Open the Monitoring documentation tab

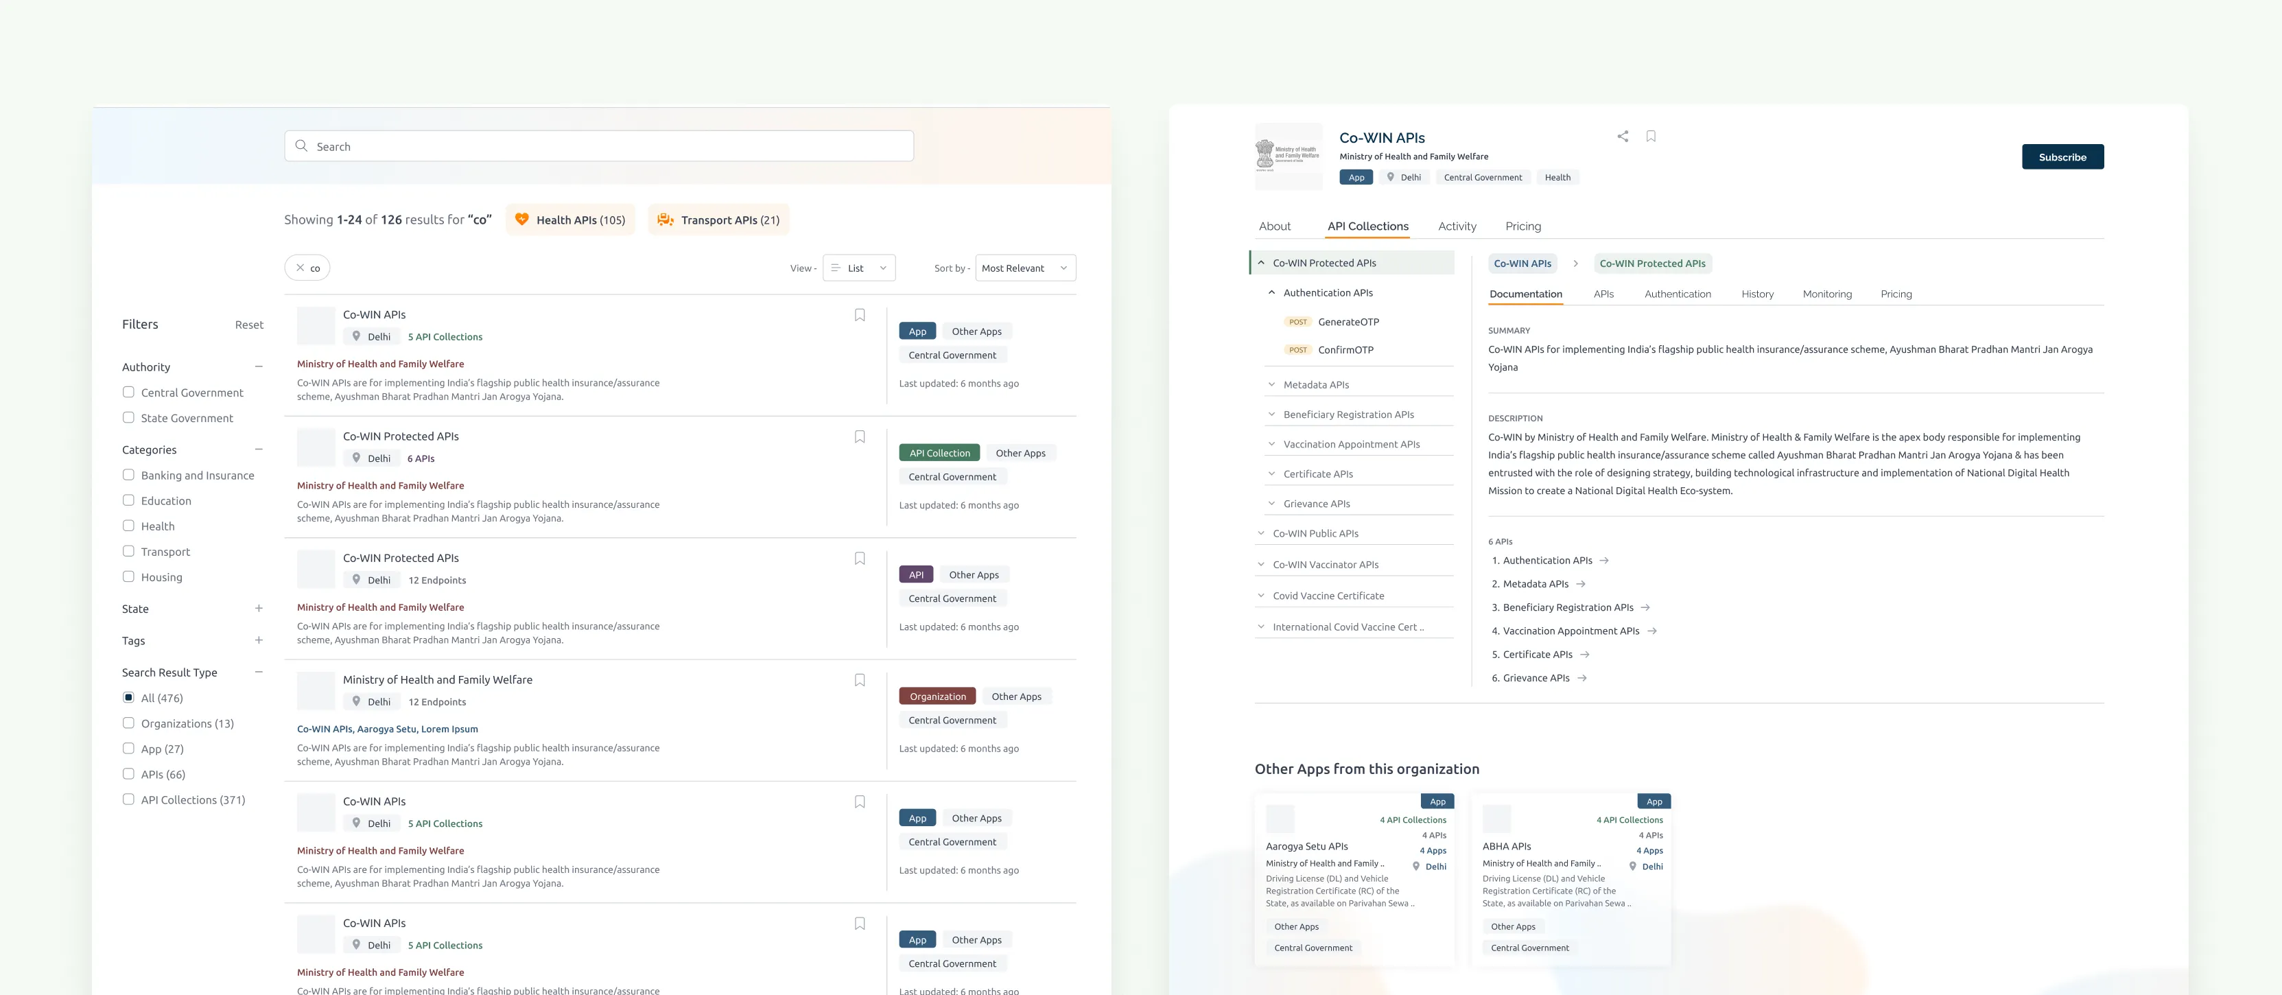tap(1826, 294)
